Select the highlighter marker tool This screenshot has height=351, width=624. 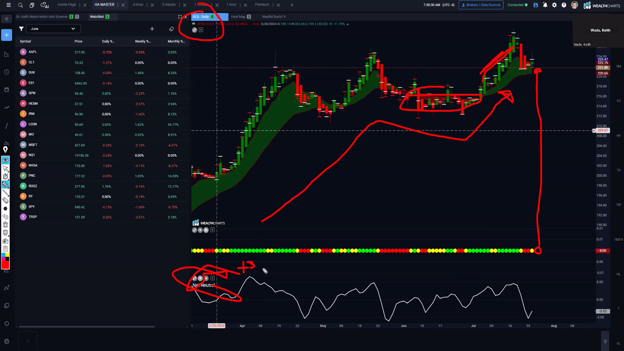(x=6, y=185)
